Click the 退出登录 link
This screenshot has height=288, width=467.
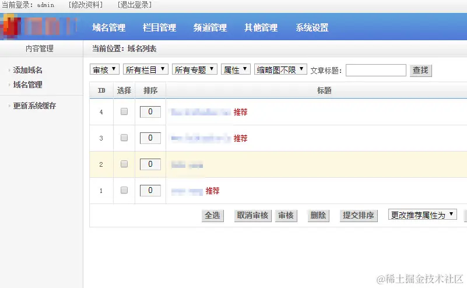point(135,5)
